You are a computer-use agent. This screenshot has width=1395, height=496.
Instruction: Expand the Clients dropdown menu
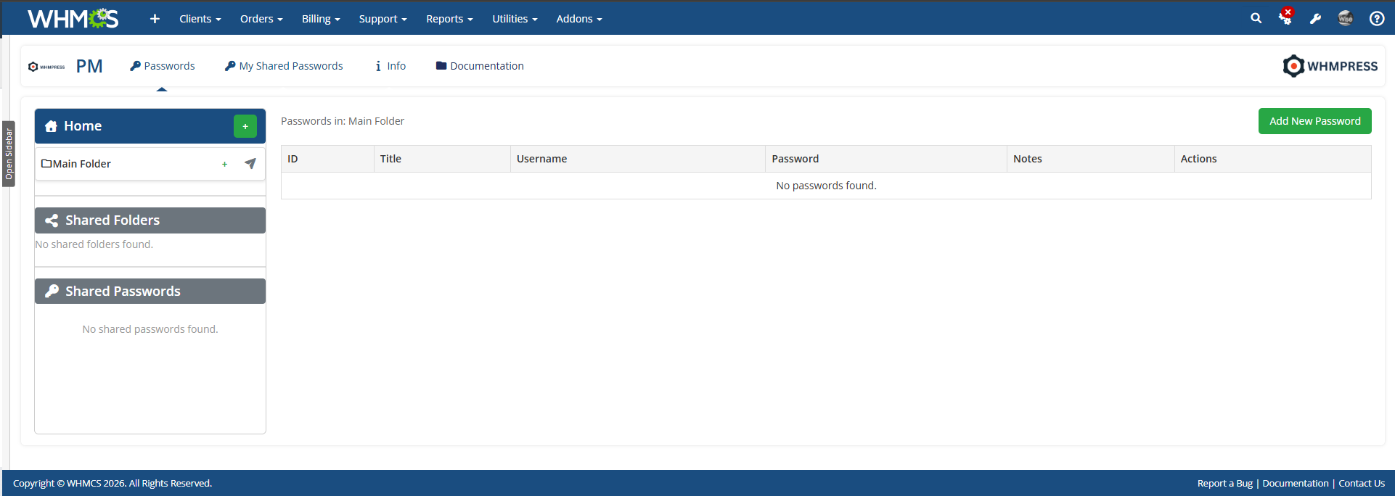(200, 19)
